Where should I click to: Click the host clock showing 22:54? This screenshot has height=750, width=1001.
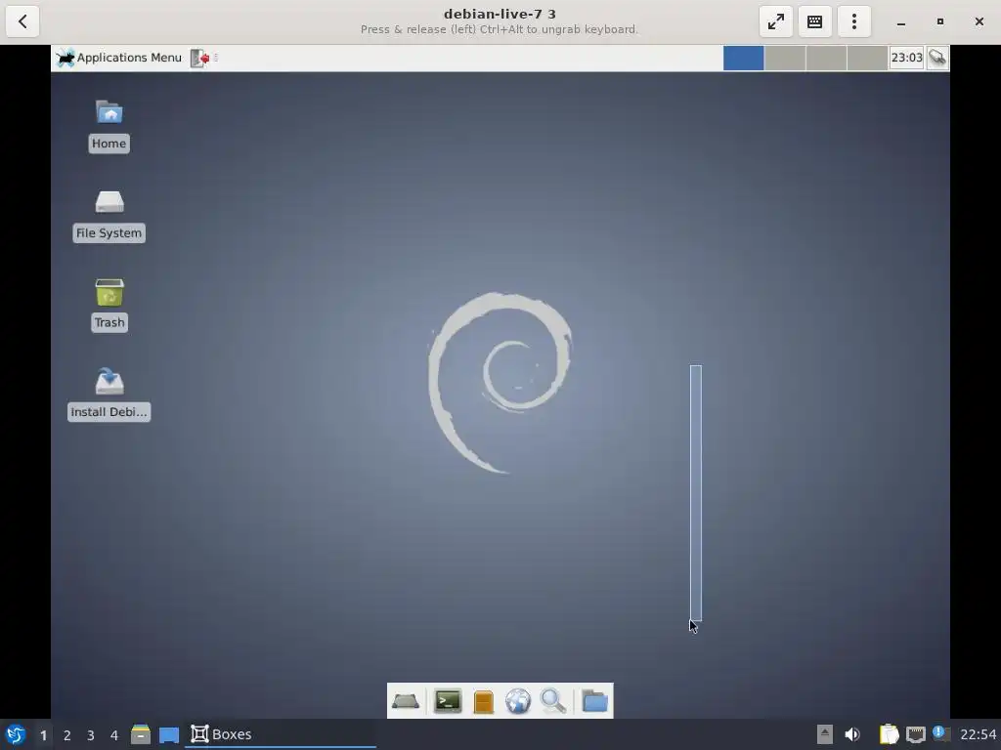(x=978, y=734)
